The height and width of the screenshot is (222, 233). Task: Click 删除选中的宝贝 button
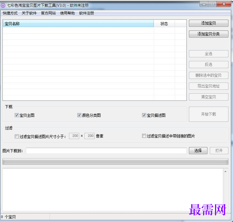point(208,75)
